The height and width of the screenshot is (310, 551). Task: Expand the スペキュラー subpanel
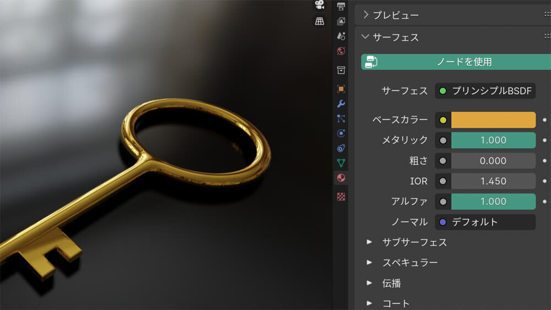click(x=369, y=262)
